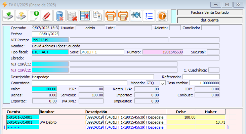Select account cell 1-01-01-02-003
Screen dimensions: 246x134
[23, 117]
